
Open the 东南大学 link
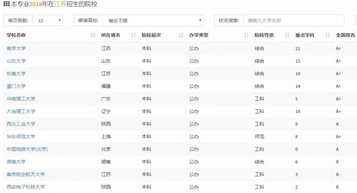pos(16,74)
